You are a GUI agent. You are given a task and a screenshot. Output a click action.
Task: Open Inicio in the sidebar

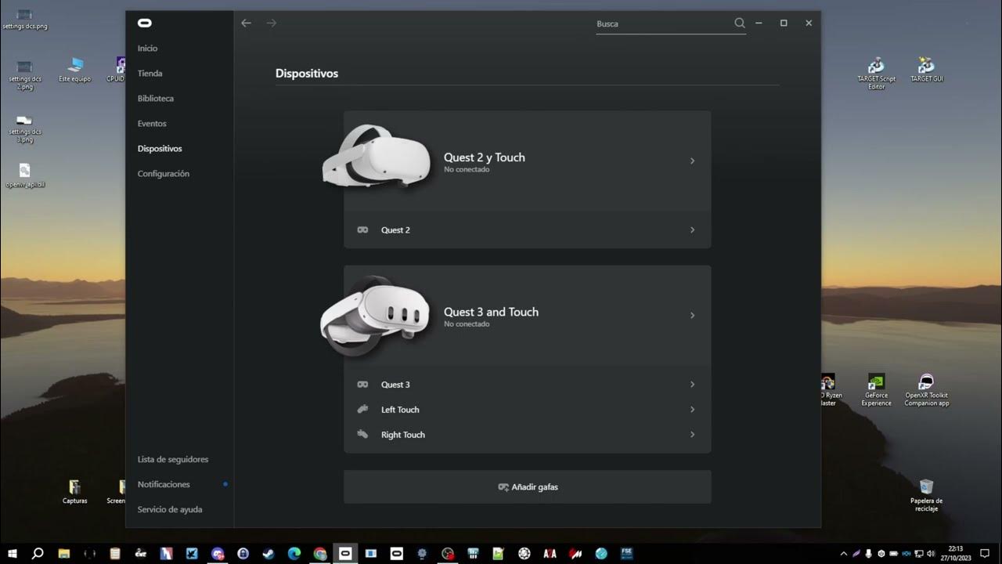click(147, 49)
